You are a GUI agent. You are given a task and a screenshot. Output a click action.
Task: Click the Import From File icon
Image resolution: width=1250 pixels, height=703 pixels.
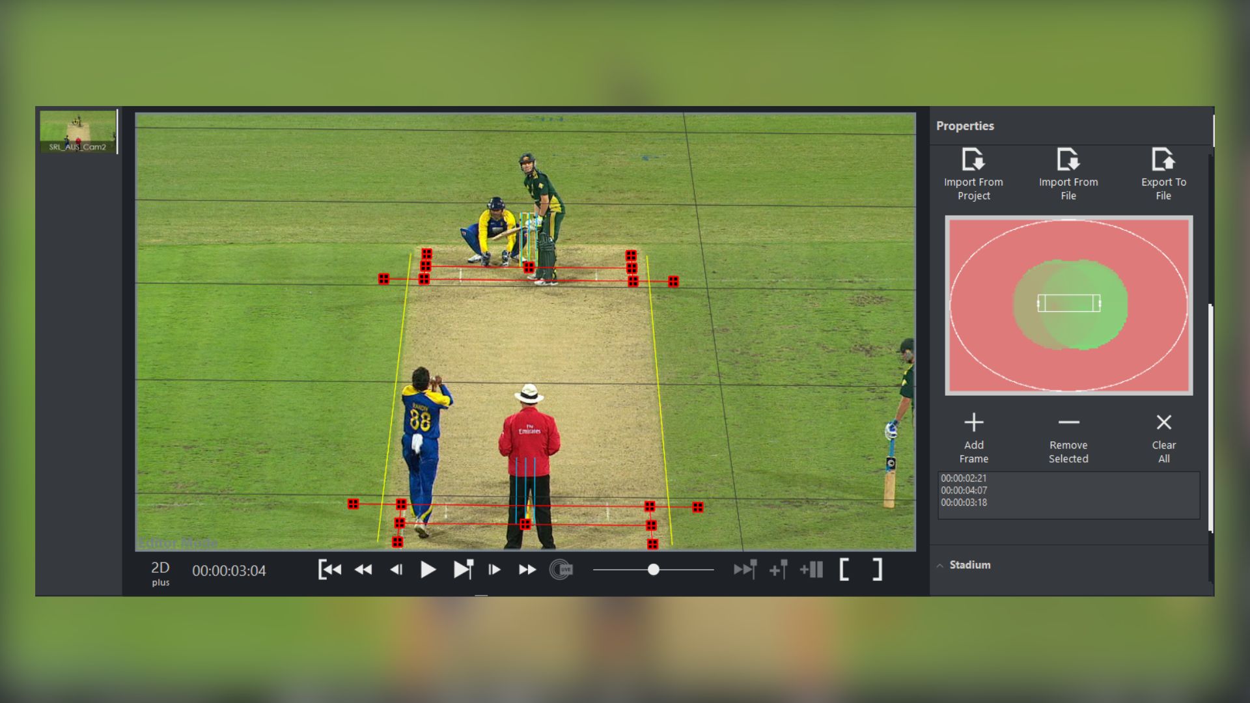pos(1068,159)
